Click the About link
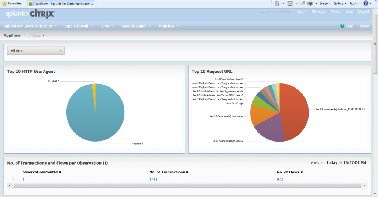This screenshot has width=378, height=197. tap(364, 26)
